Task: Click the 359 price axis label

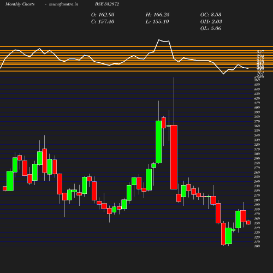Action: pyautogui.click(x=257, y=131)
